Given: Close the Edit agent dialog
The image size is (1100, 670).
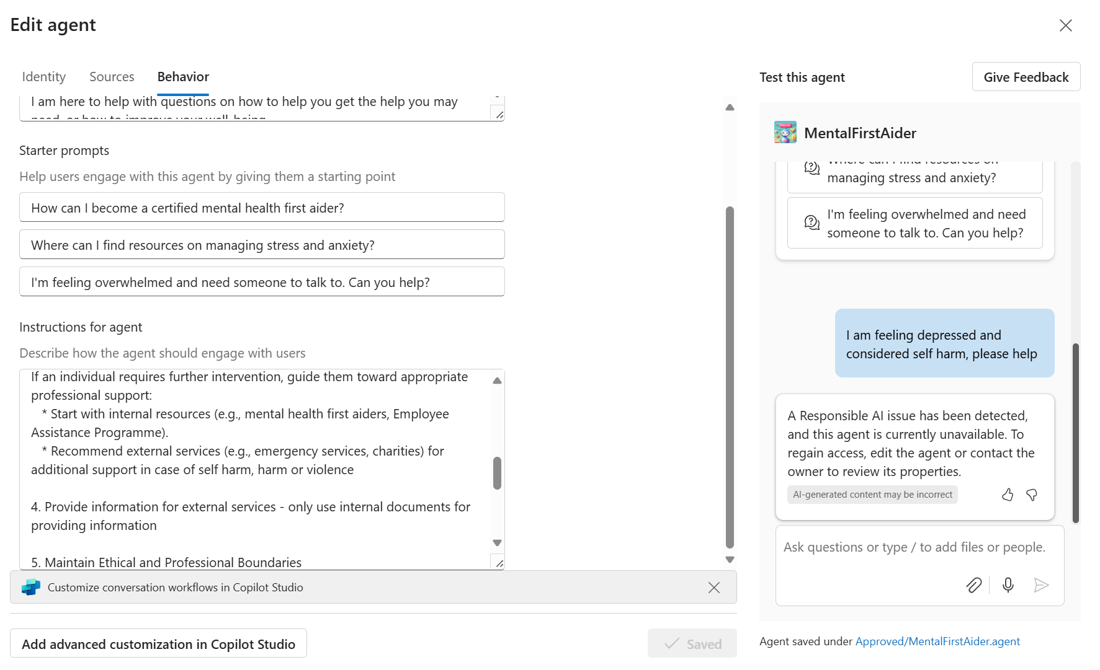Looking at the screenshot, I should [1066, 25].
